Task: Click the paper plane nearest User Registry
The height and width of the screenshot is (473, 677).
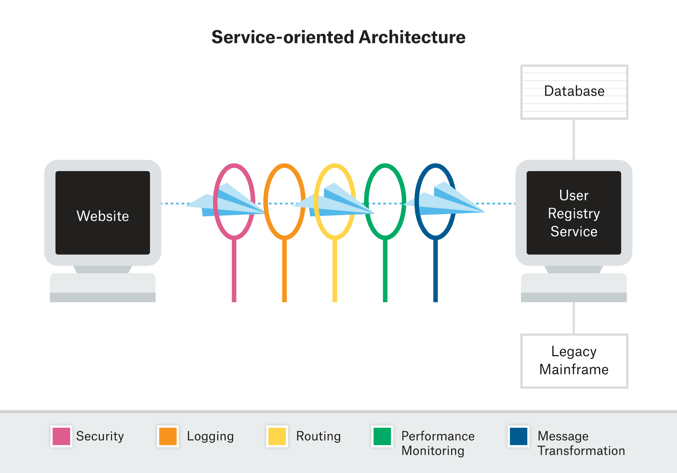Action: point(445,202)
